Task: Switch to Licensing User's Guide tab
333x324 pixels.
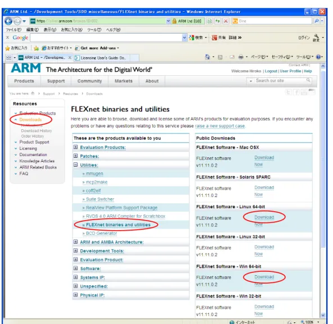Action: (x=102, y=58)
